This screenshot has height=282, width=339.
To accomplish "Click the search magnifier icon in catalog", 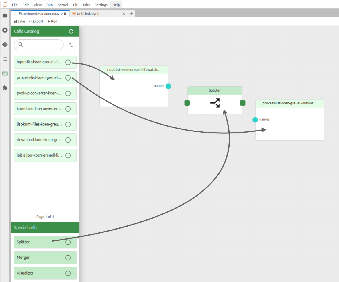I will 21,45.
